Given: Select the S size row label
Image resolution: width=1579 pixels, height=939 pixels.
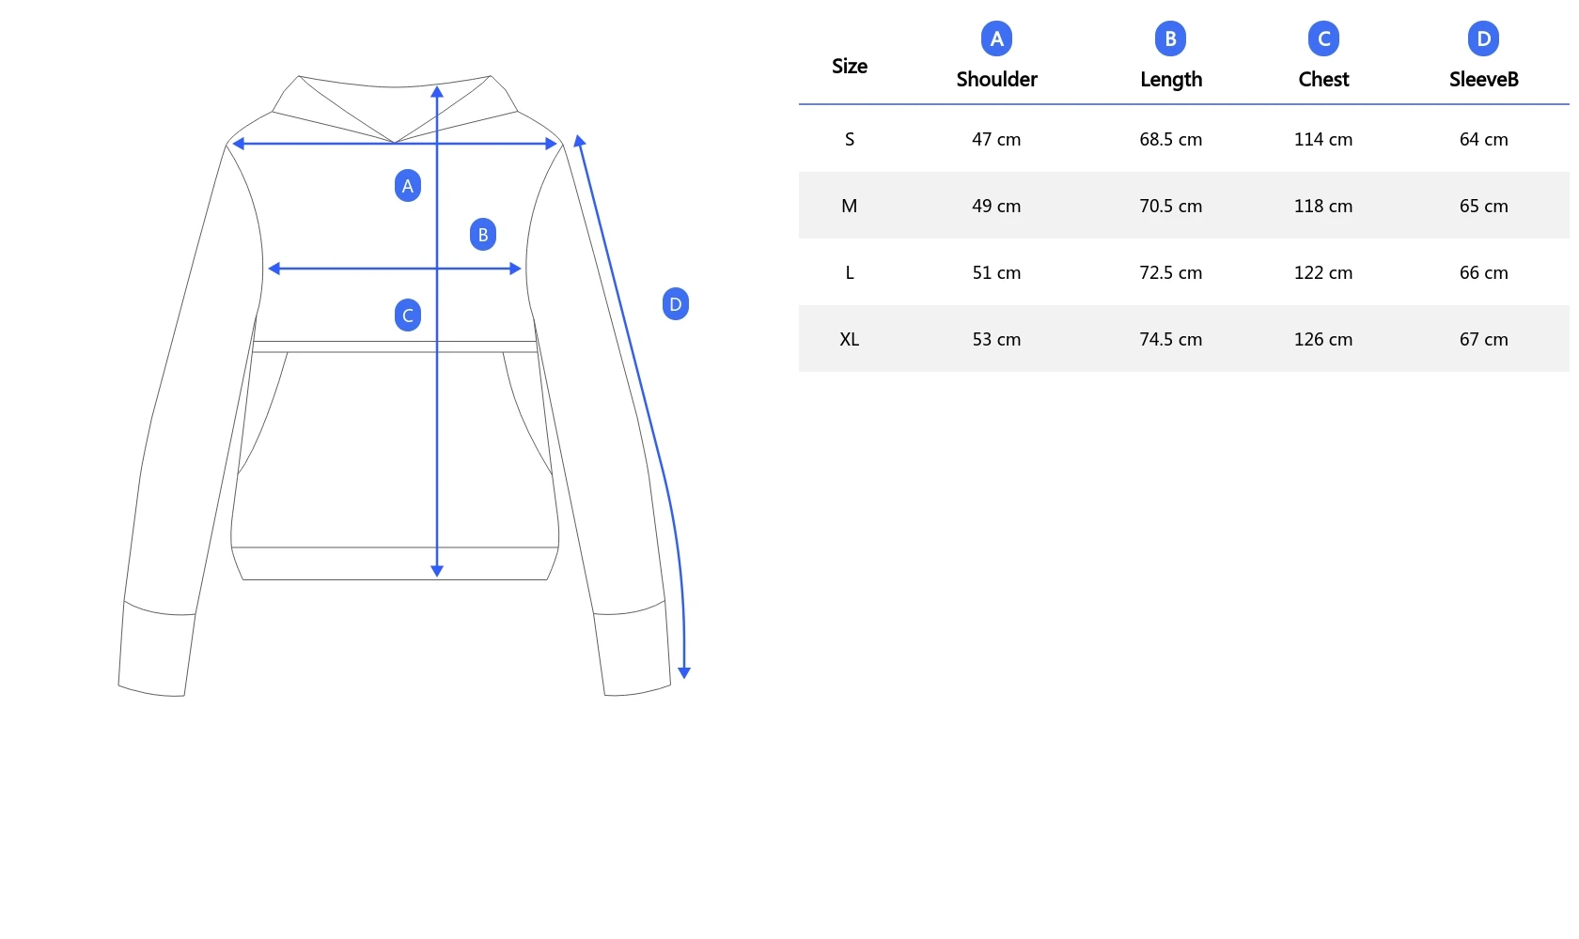Looking at the screenshot, I should pyautogui.click(x=850, y=140).
